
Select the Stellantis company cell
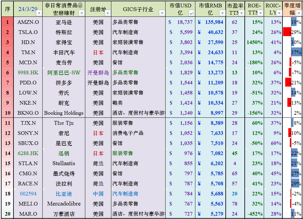pyautogui.click(x=64, y=163)
